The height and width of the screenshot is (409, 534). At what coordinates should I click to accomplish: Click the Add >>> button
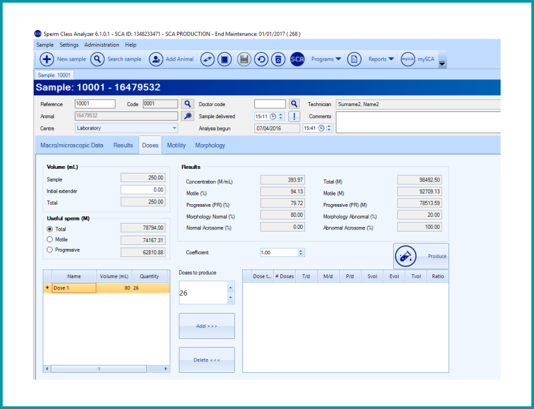(x=207, y=326)
